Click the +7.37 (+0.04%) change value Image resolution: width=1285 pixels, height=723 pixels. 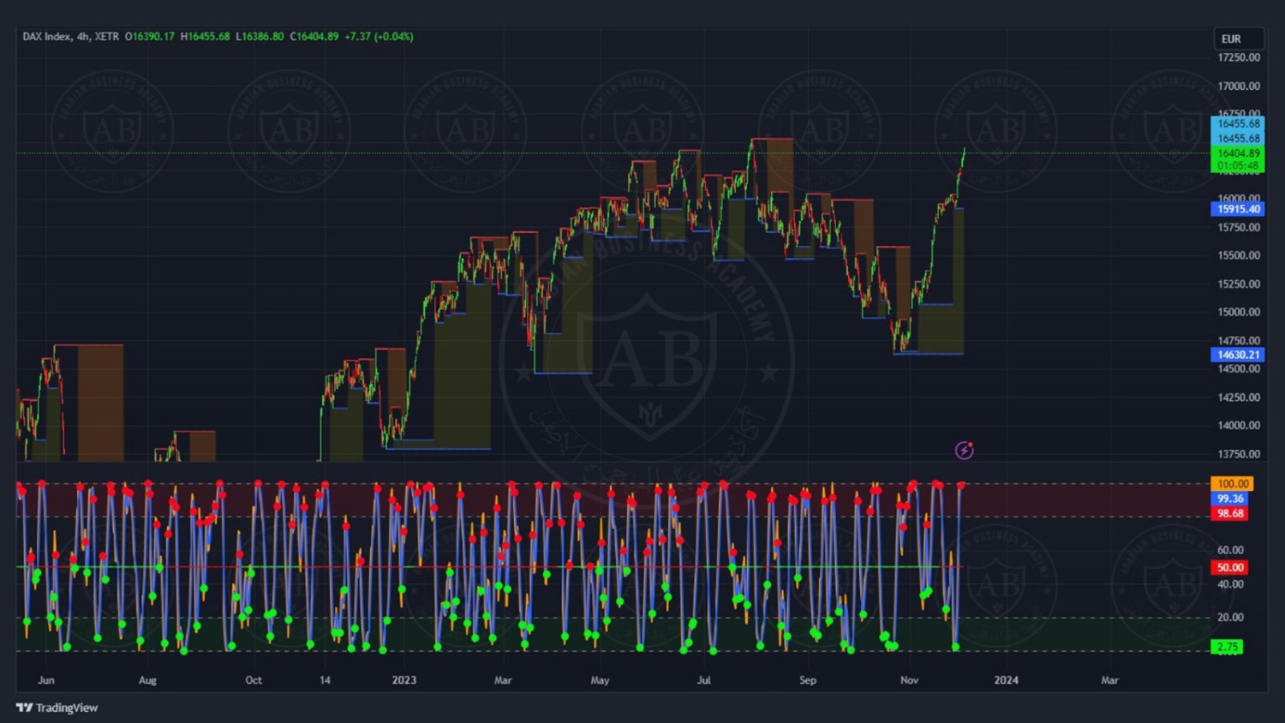click(379, 37)
